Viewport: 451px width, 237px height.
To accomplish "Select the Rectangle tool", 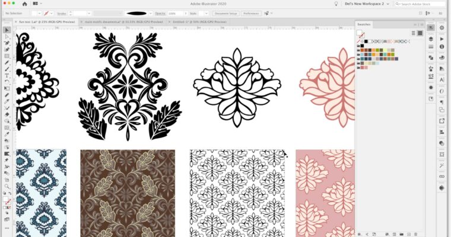I will [7, 56].
